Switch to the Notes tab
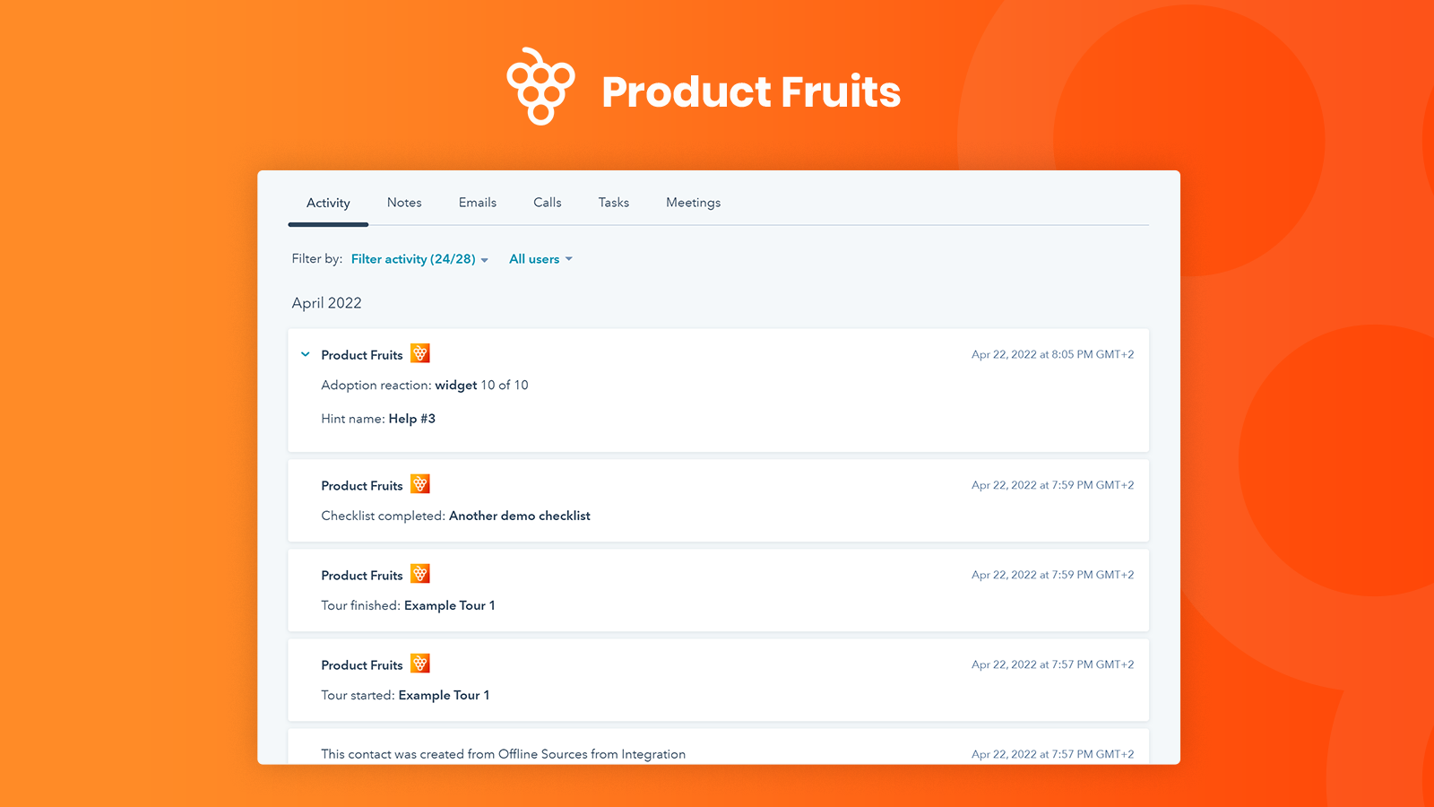 pos(404,203)
